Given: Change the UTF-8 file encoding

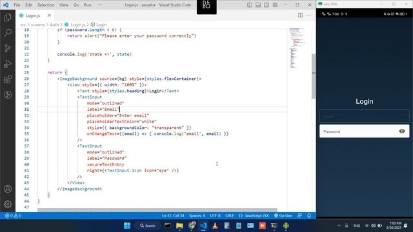Looking at the screenshot, I should click(x=215, y=215).
